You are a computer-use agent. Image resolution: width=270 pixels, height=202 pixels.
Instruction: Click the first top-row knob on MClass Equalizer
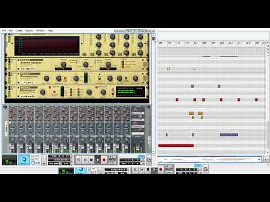pyautogui.click(x=98, y=37)
